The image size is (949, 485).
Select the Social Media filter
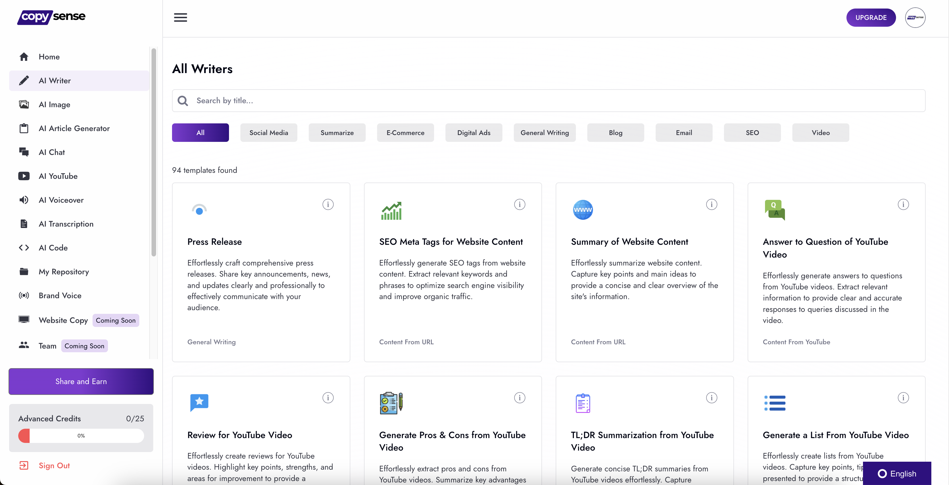269,133
